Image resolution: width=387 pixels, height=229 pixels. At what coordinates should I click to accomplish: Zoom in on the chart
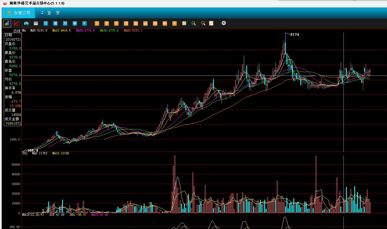194,24
